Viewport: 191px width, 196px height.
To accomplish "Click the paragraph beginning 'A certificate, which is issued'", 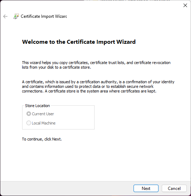I will pos(98,86).
